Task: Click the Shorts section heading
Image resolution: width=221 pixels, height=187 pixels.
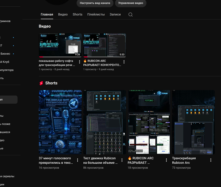Action: click(51, 83)
